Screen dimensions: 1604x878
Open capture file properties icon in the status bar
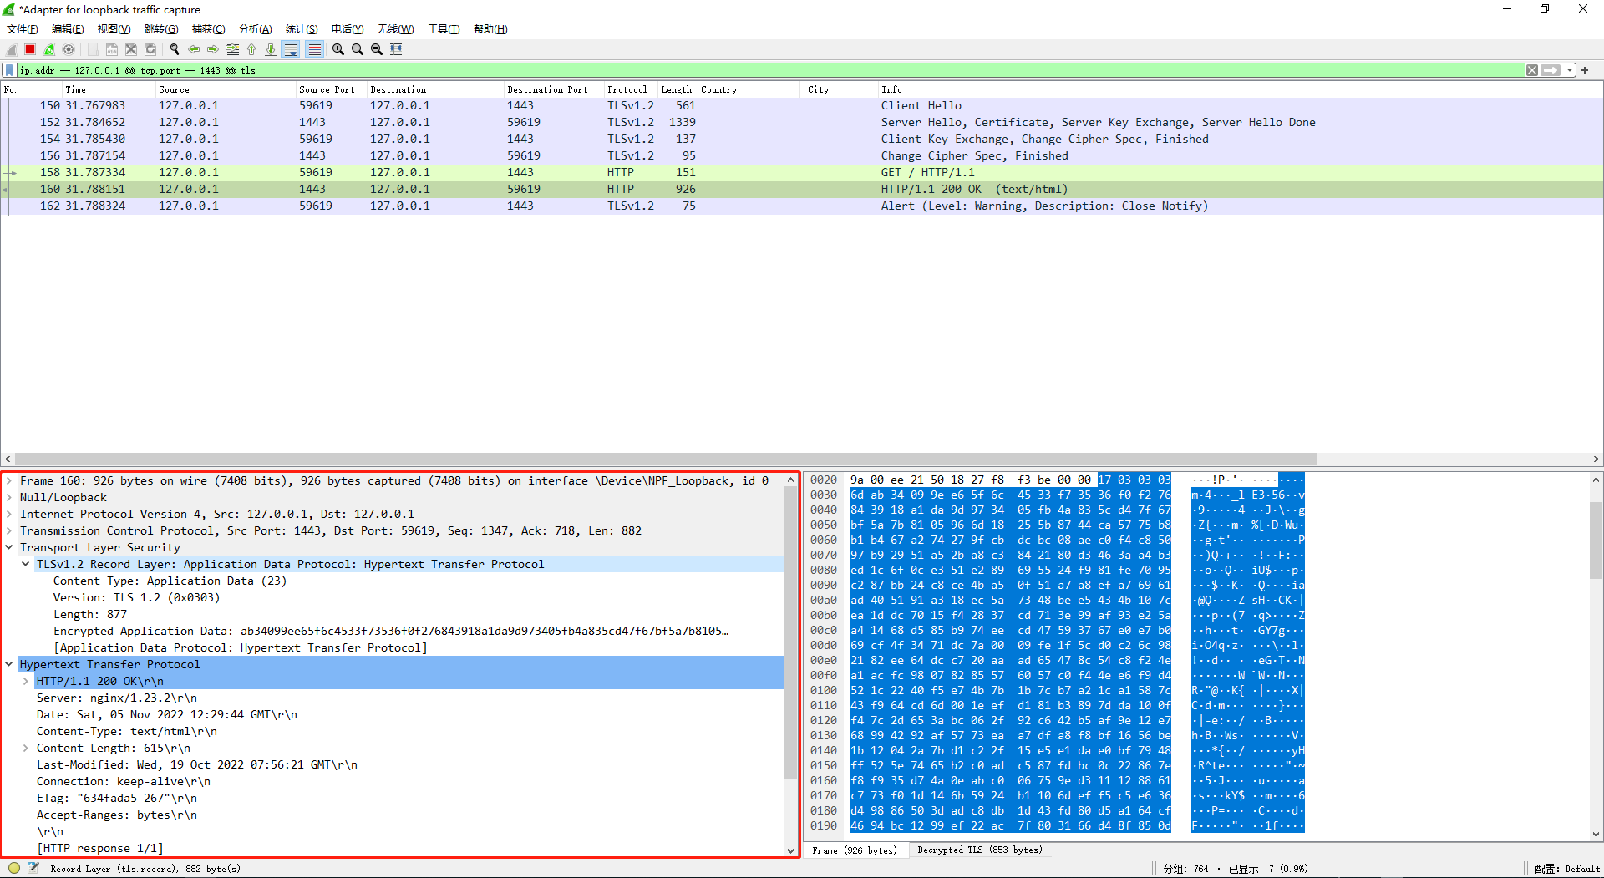point(33,868)
